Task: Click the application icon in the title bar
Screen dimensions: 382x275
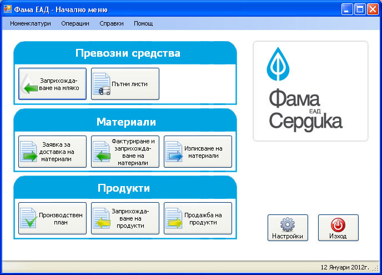Action: click(x=8, y=9)
